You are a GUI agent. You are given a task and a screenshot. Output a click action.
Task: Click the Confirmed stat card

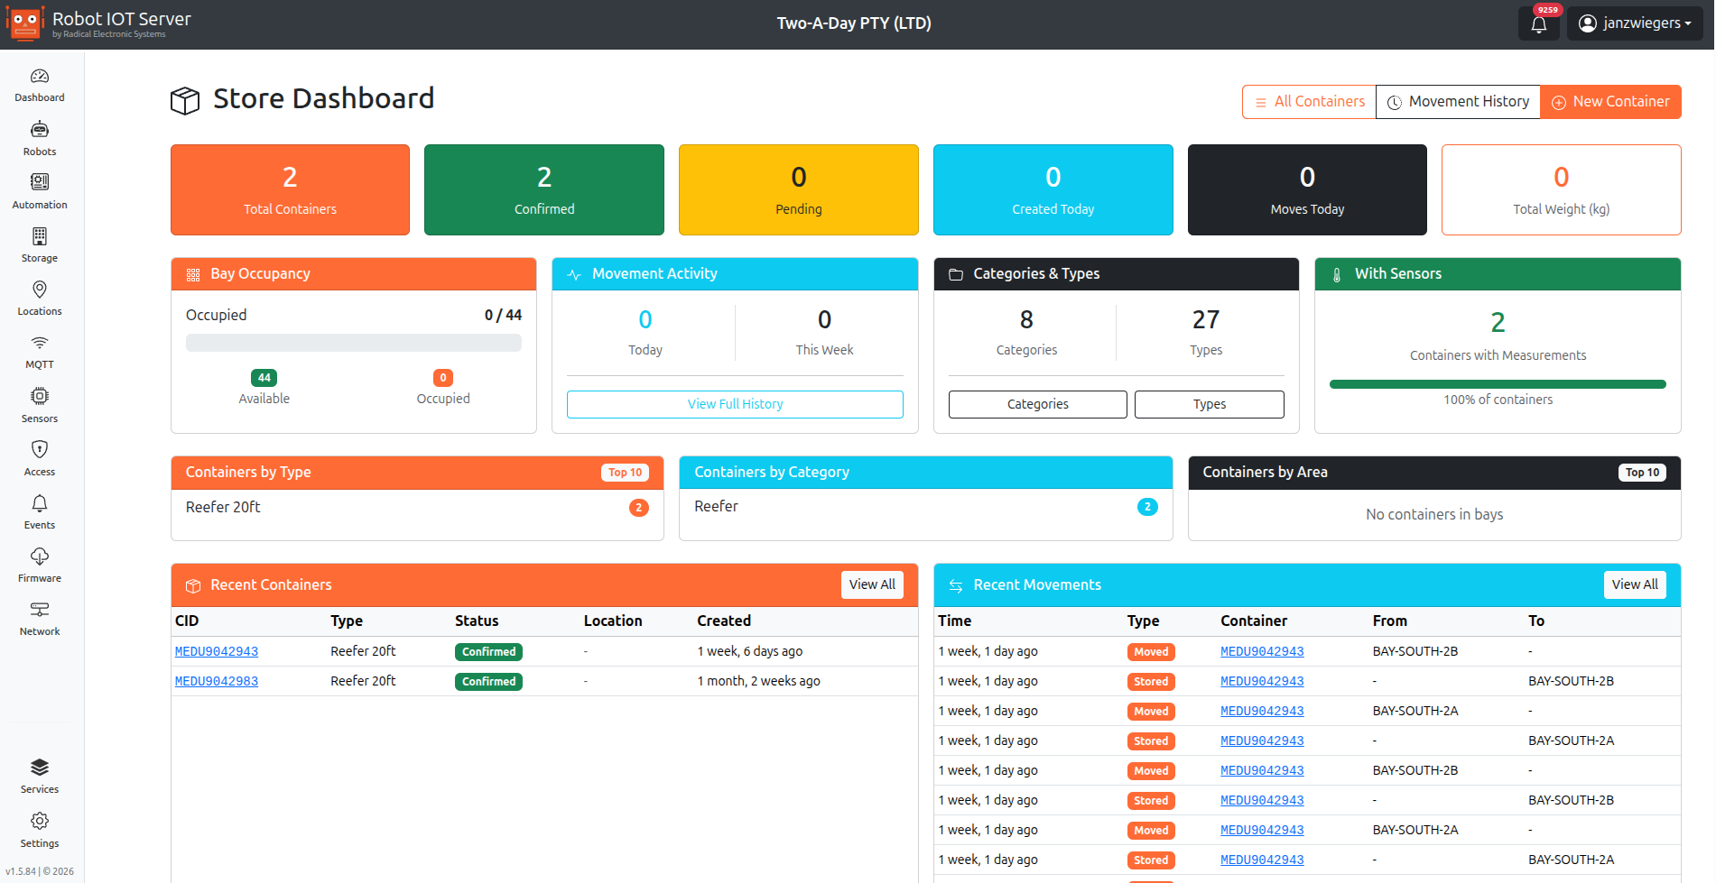click(544, 189)
